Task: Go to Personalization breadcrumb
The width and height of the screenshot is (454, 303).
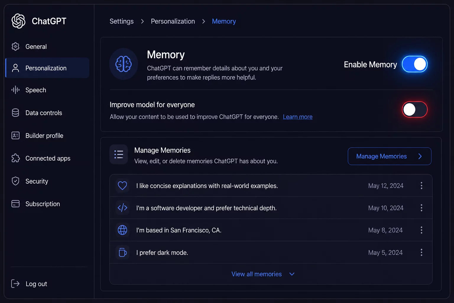Action: click(x=173, y=21)
